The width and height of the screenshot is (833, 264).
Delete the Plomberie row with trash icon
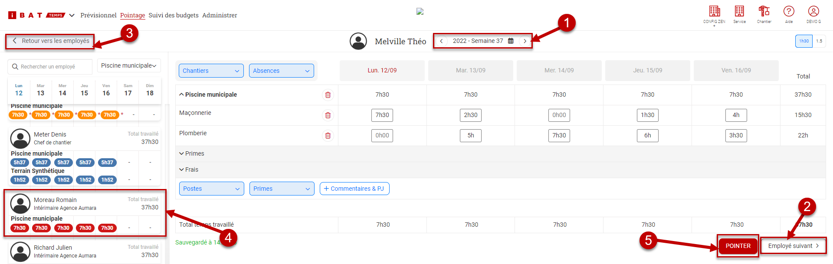[328, 136]
